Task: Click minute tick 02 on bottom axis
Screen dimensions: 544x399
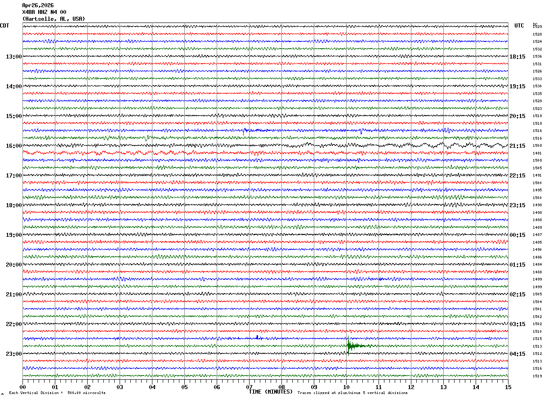Action: pos(87,387)
